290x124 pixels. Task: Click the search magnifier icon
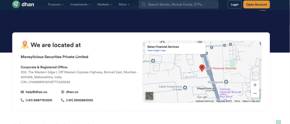(x=143, y=5)
